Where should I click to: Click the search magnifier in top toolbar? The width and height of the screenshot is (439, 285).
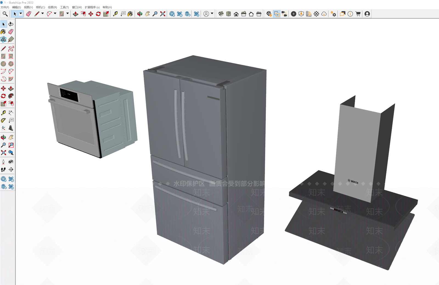point(5,14)
